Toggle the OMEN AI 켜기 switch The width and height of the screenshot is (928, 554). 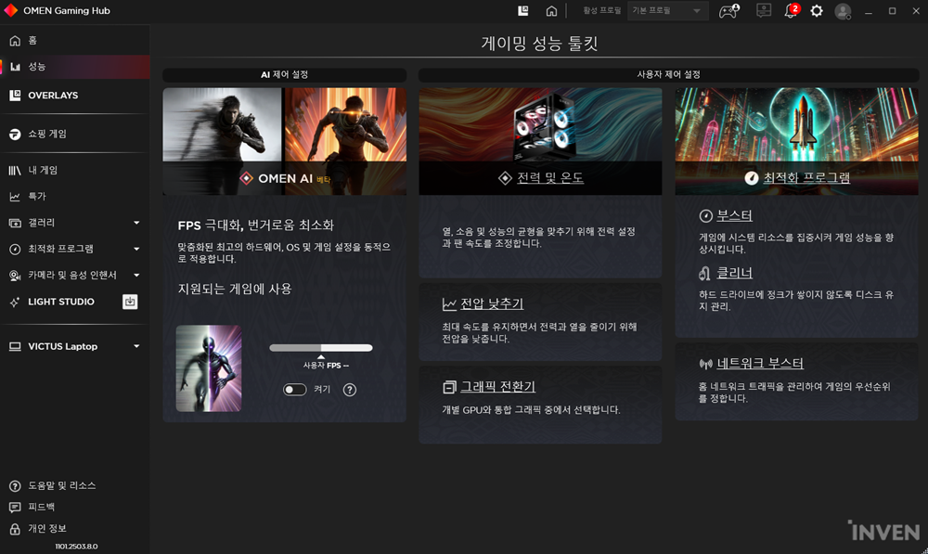pos(294,390)
